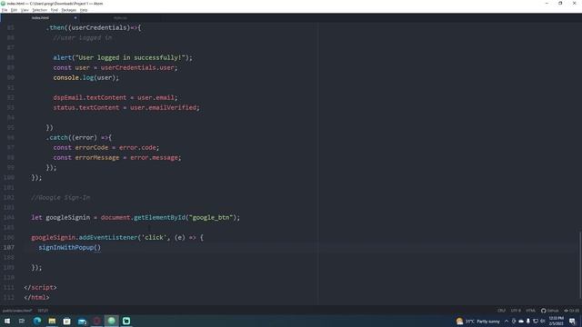Click line number 107 in the gutter
The height and width of the screenshot is (327, 582).
(9, 247)
